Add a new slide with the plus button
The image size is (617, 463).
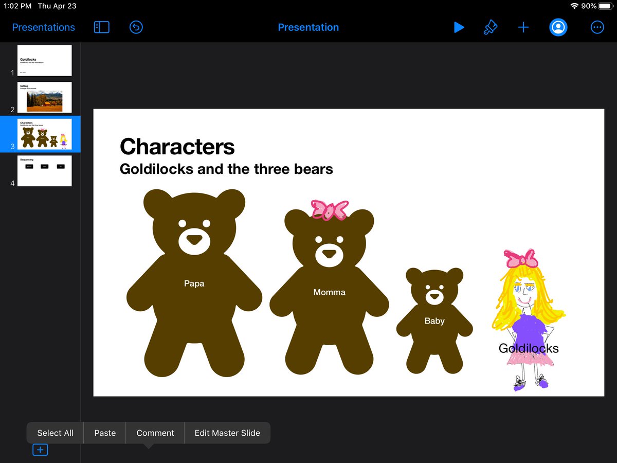tap(40, 449)
